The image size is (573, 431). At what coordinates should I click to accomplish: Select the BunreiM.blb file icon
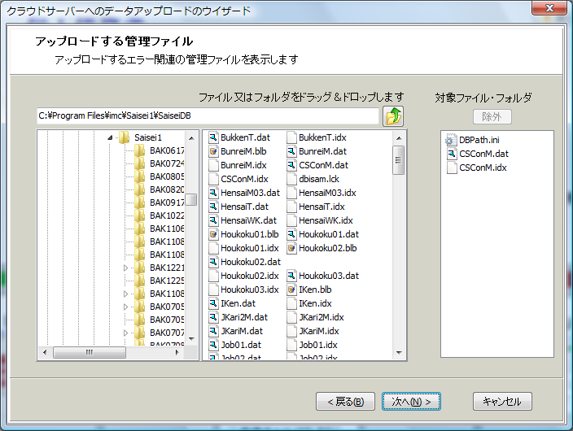pyautogui.click(x=213, y=152)
